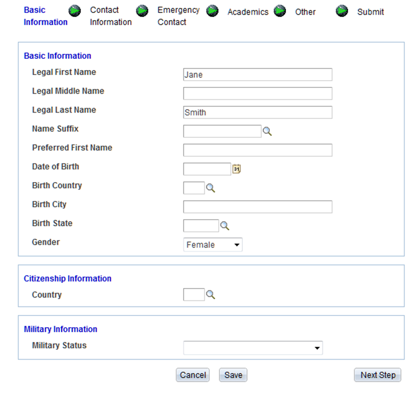Screen dimensions: 417x395
Task: Focus the Birth Country text box
Action: [194, 188]
